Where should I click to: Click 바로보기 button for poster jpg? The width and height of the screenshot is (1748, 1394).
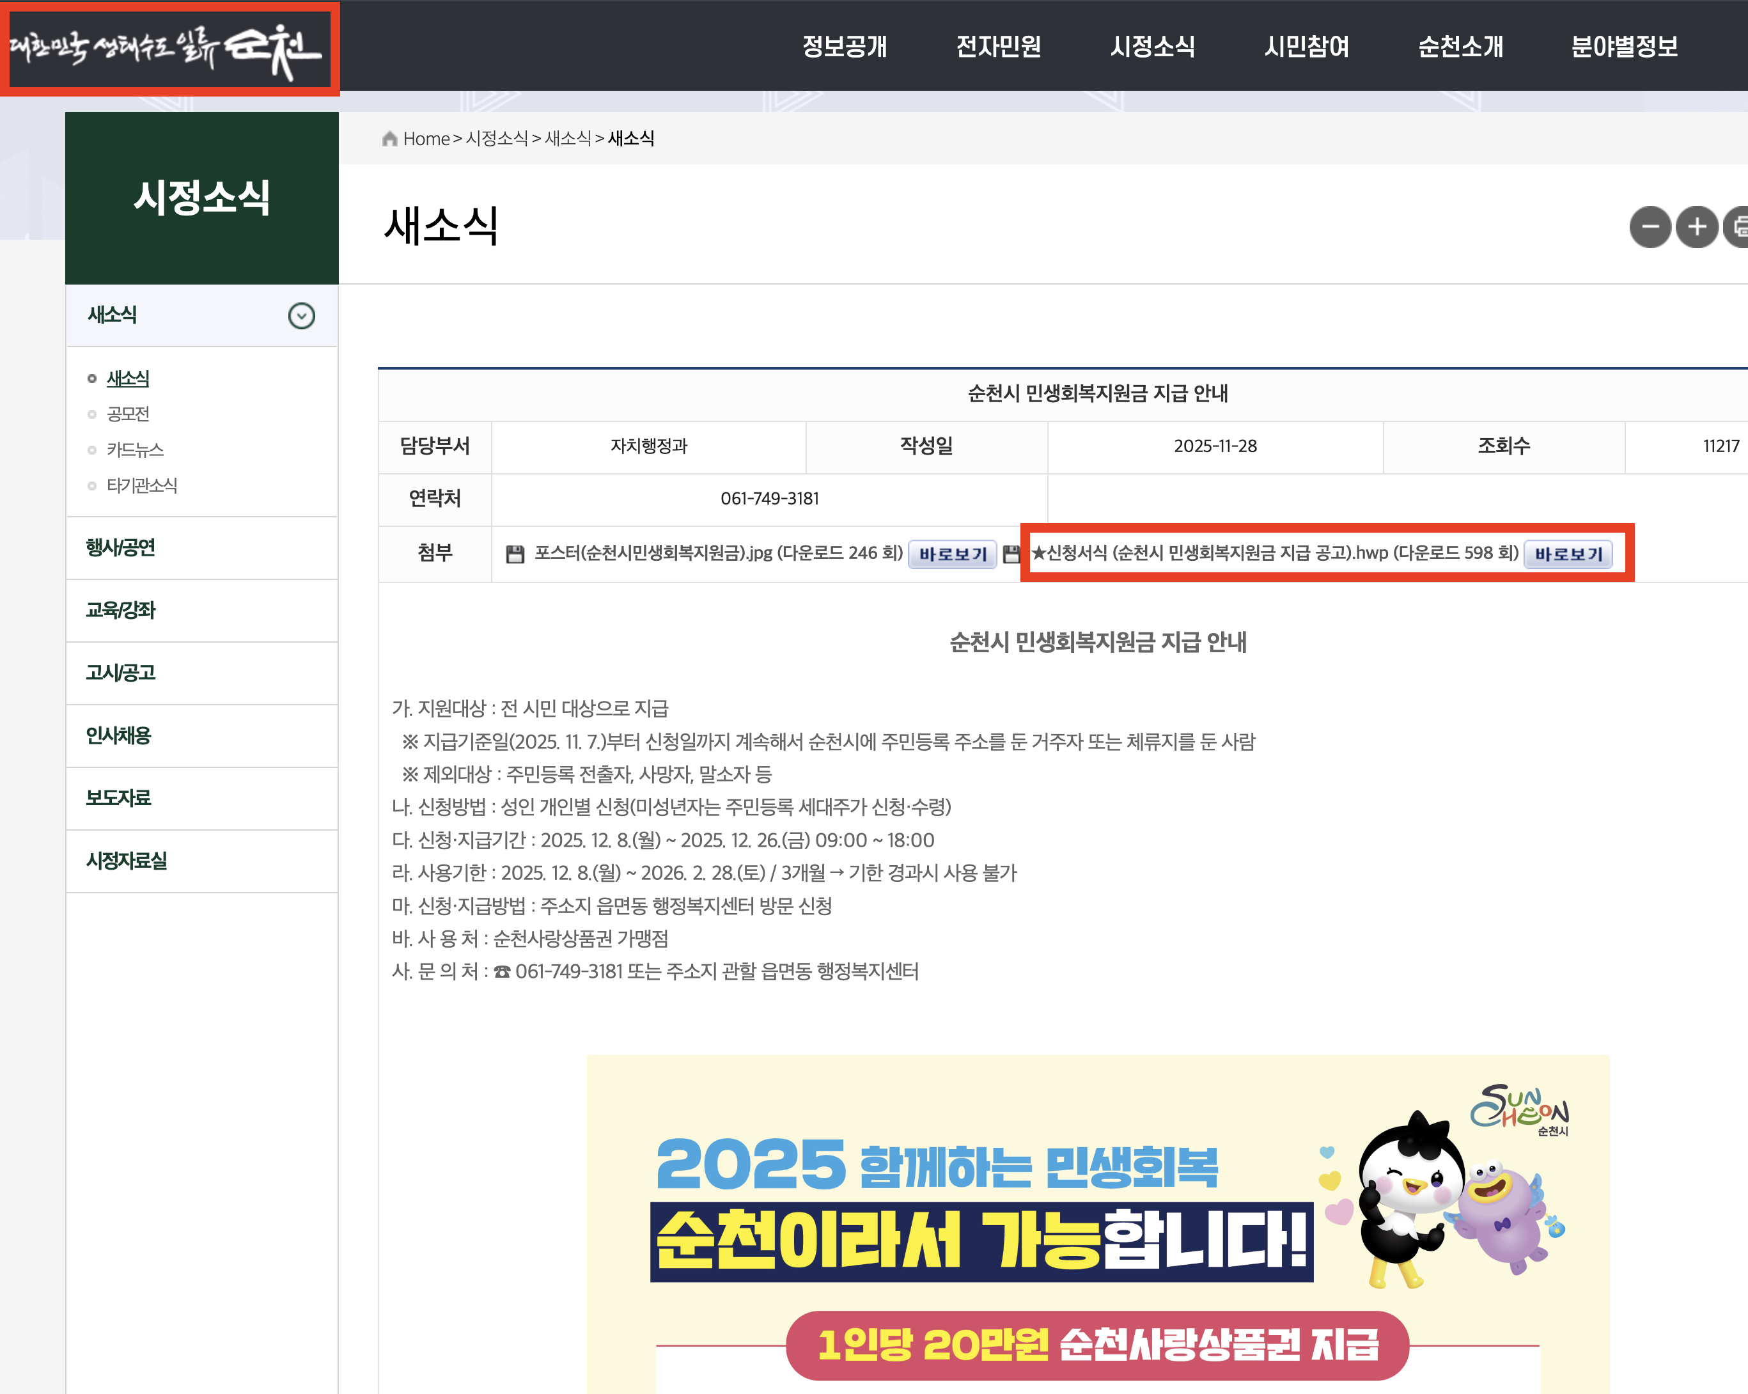[x=952, y=554]
